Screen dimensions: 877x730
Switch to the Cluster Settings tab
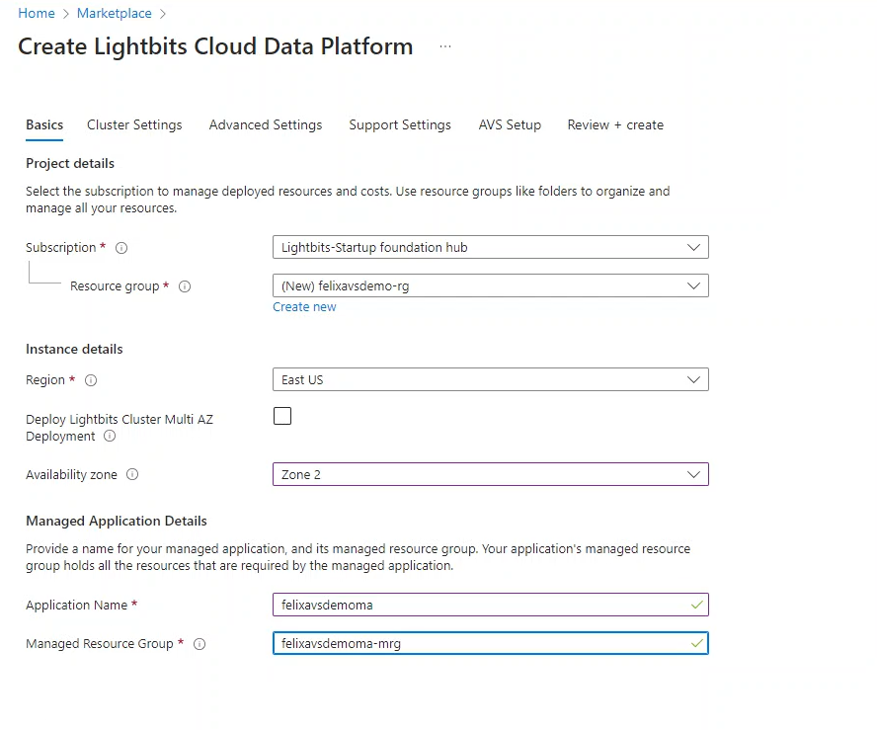click(x=134, y=124)
